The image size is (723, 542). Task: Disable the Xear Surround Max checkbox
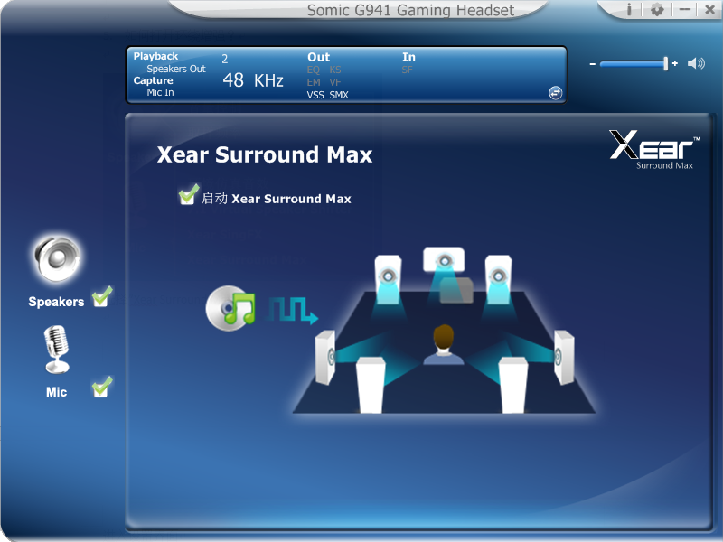coord(188,194)
